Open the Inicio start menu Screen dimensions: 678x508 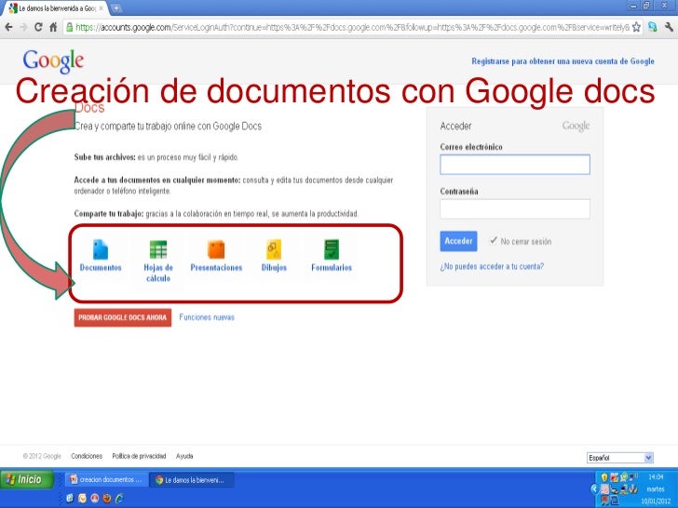point(26,479)
